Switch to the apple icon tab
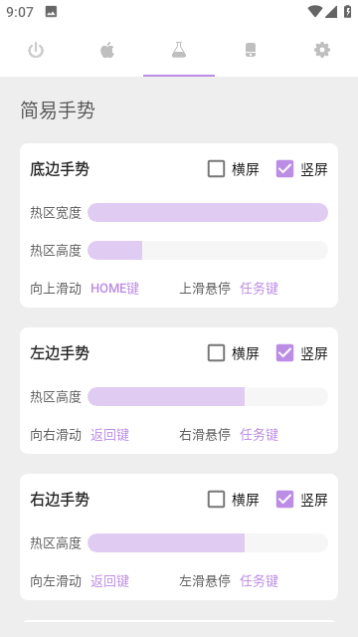 coord(107,51)
